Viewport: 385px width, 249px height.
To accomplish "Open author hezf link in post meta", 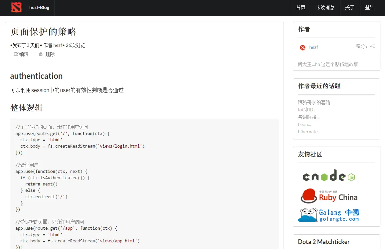I will coord(58,46).
